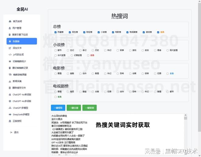The image size is (201, 157).
Task: Uncheck the 热搜榜 checkbox in 总榜
Action: (x=55, y=32)
